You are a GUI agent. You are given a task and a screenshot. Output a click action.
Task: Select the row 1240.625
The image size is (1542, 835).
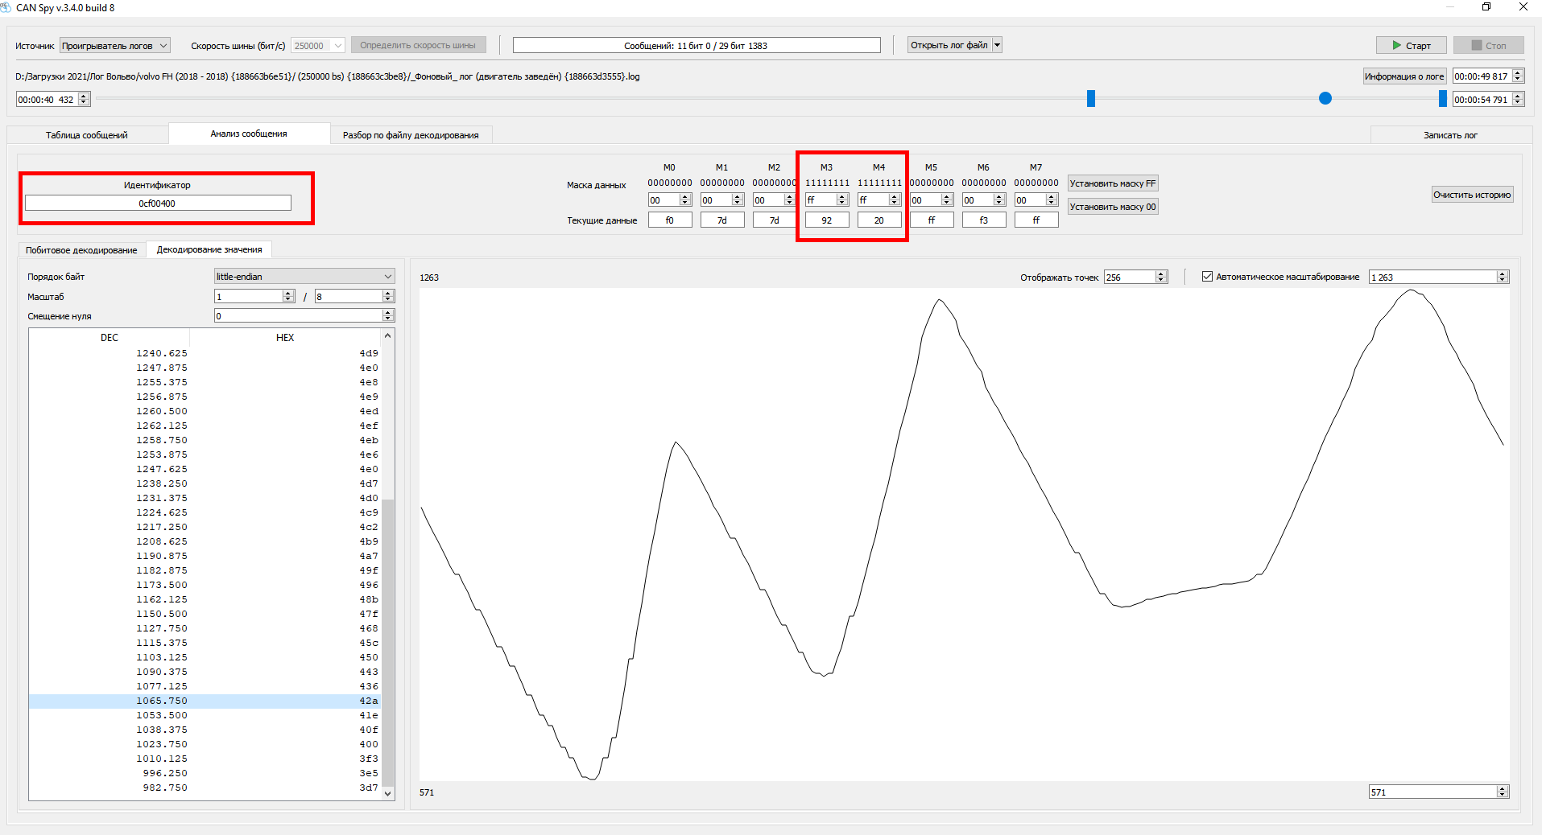pos(205,354)
